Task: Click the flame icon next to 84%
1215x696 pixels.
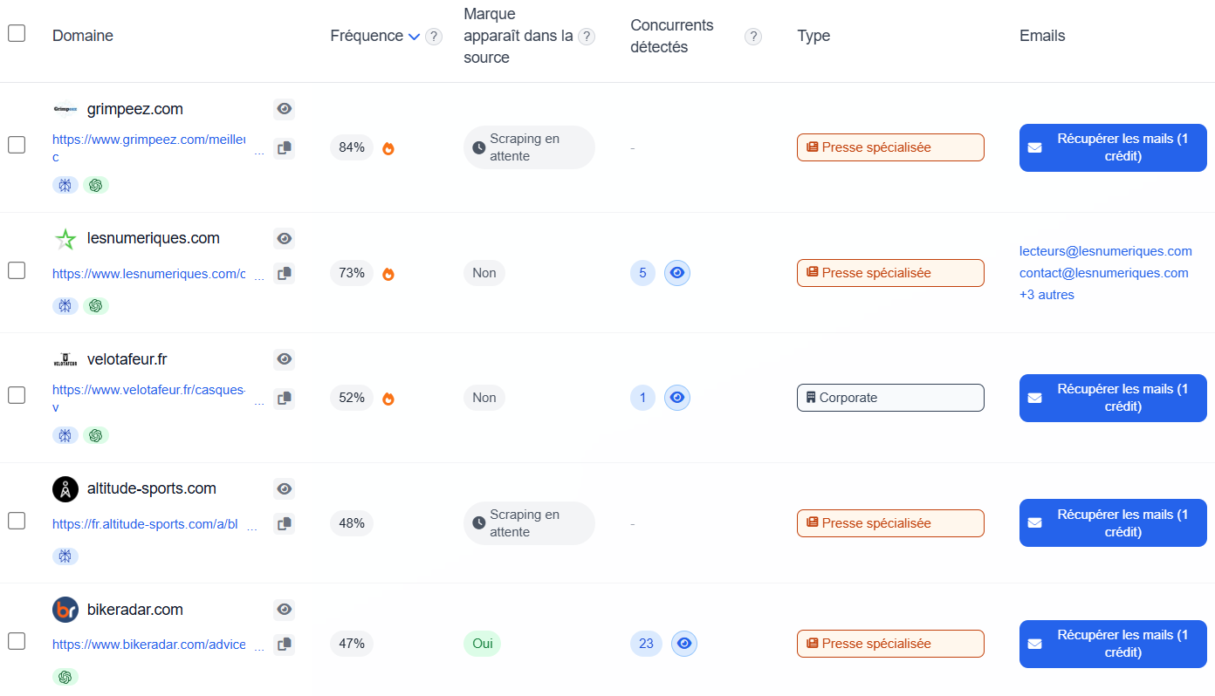Action: [388, 148]
